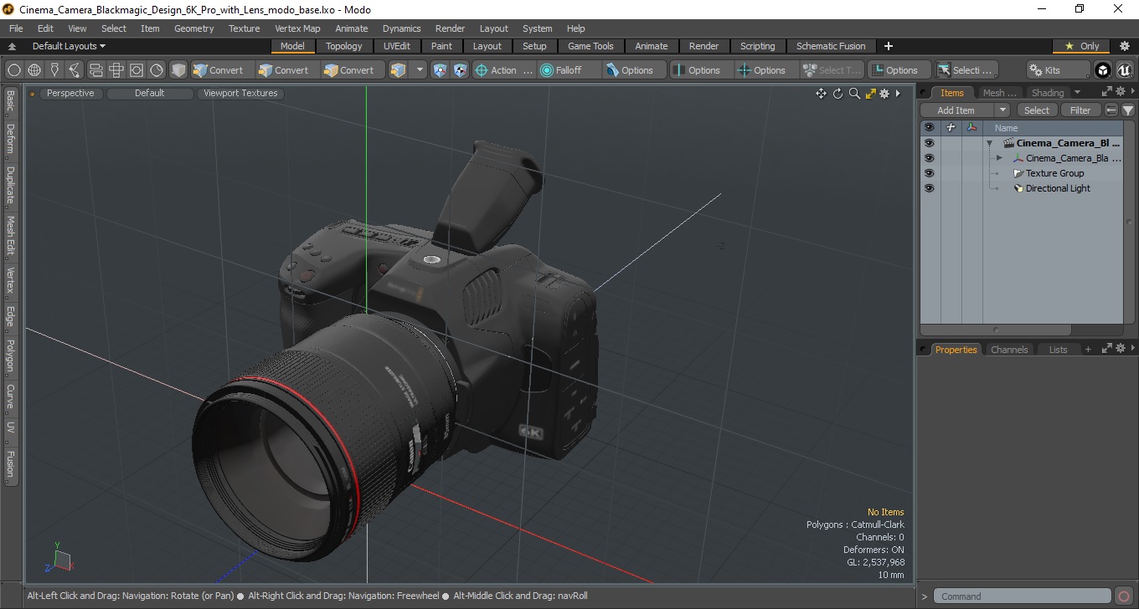Open the Channels tab
The image size is (1139, 609).
(1008, 350)
